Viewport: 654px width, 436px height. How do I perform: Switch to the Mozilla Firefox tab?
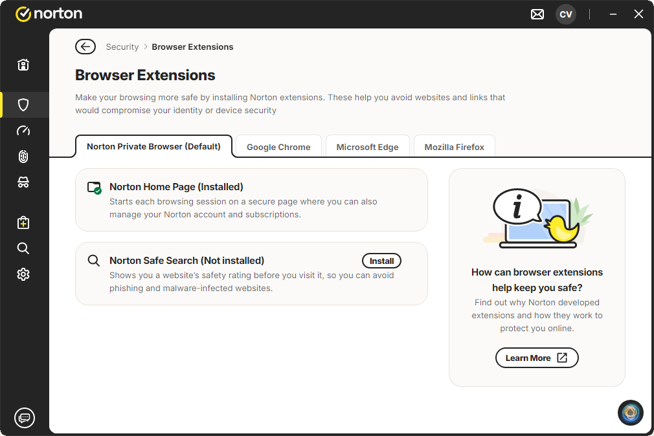point(454,147)
